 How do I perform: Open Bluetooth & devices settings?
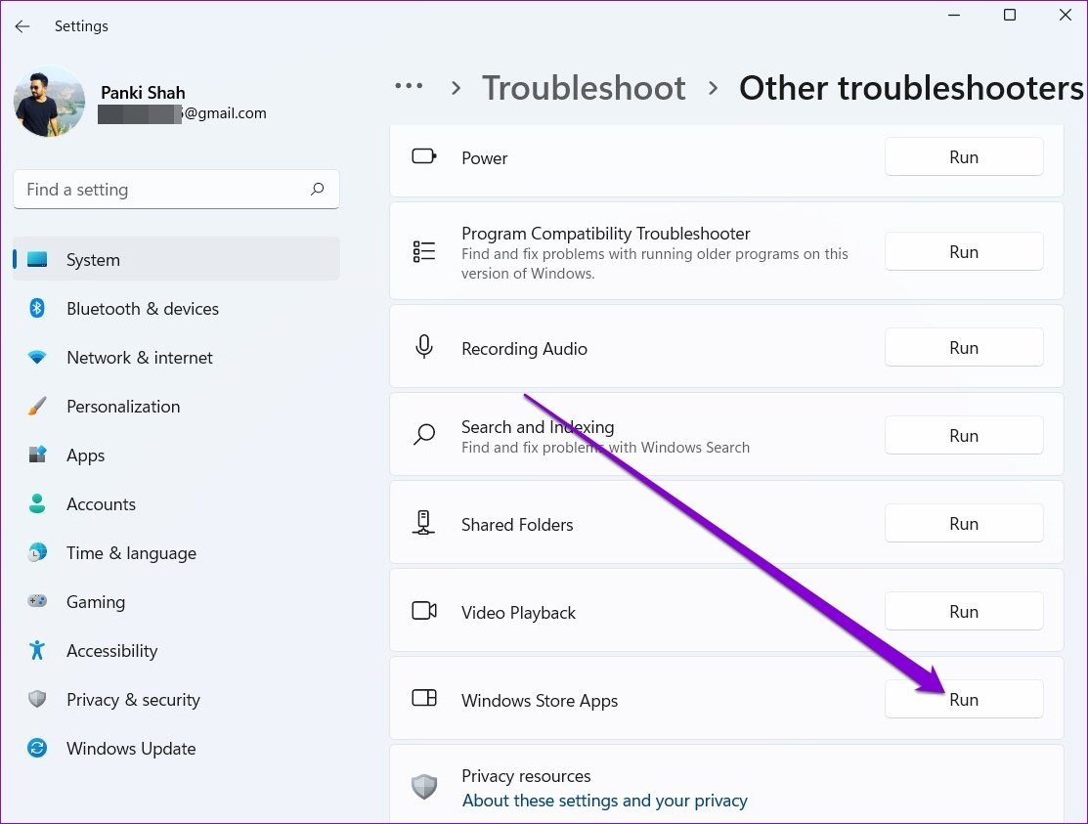142,309
